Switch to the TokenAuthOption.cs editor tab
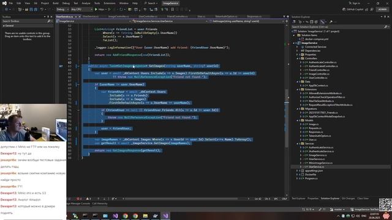392x220 pixels. click(226, 16)
